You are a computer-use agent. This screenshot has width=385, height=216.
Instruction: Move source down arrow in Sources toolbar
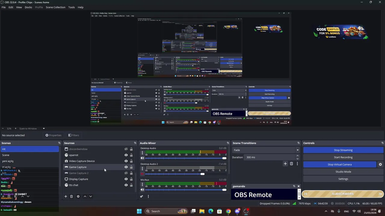pyautogui.click(x=91, y=196)
